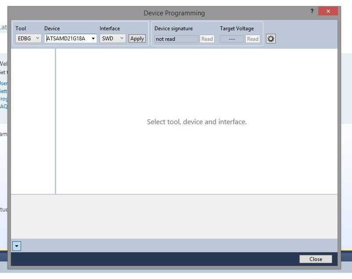Click the Target Voltage value box
Viewport: 352px width, 279px height.
[x=232, y=39]
